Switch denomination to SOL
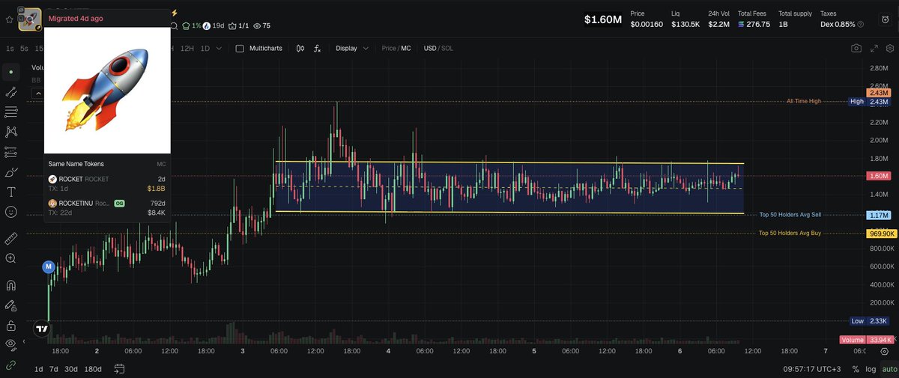This screenshot has width=899, height=378. [x=447, y=48]
